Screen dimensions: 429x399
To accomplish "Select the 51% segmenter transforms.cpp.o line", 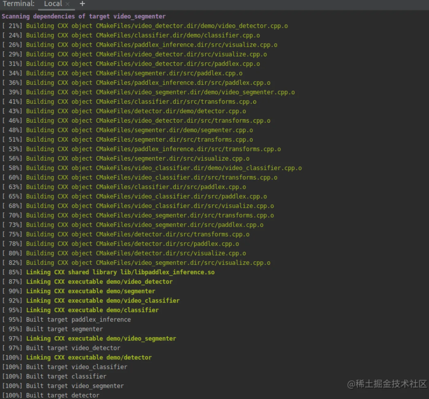I will coord(127,140).
